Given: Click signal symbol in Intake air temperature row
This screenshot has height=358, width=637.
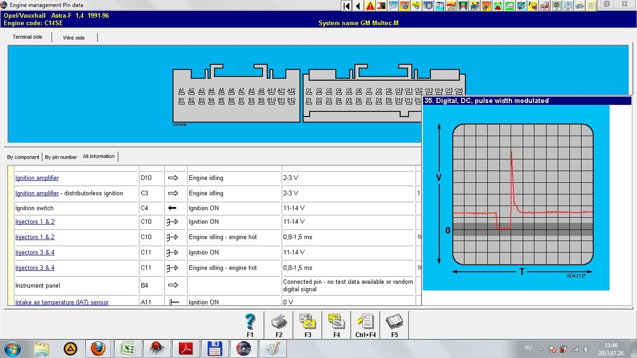Looking at the screenshot, I should (x=173, y=302).
